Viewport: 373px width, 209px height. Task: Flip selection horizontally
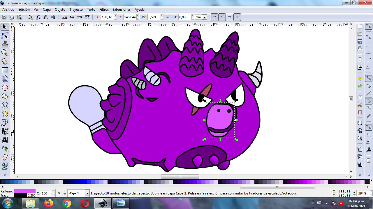[46, 17]
